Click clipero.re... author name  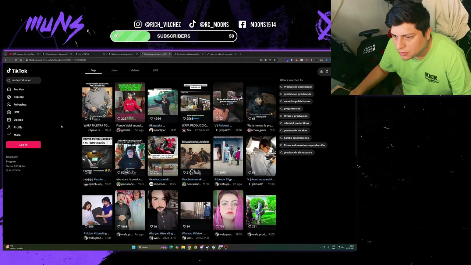pyautogui.click(x=95, y=130)
